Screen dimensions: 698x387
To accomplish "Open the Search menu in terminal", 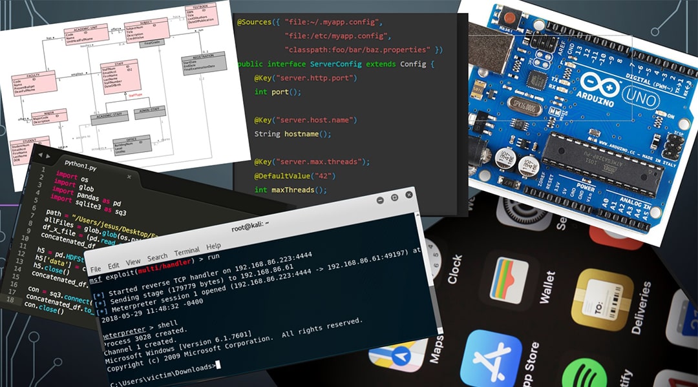I will tap(157, 257).
